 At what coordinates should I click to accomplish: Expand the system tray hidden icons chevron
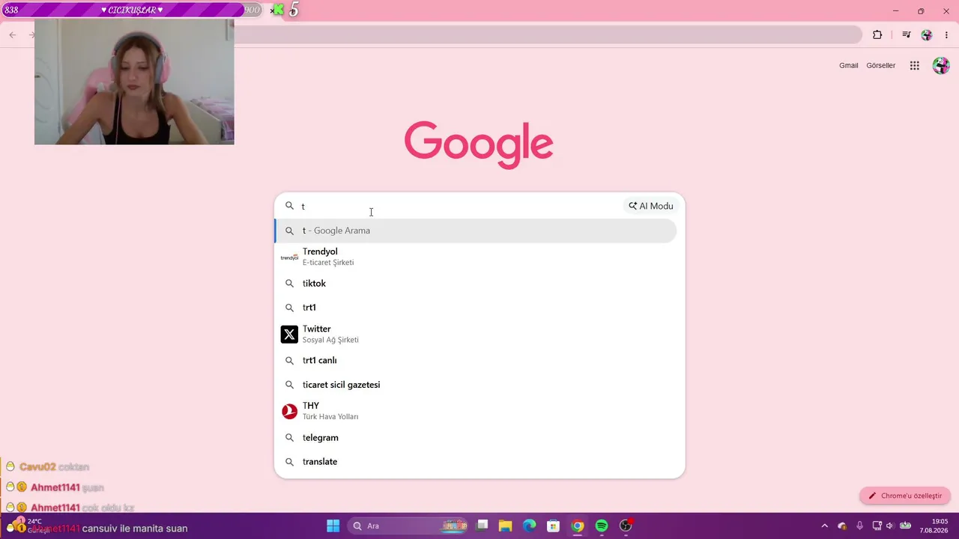(825, 526)
